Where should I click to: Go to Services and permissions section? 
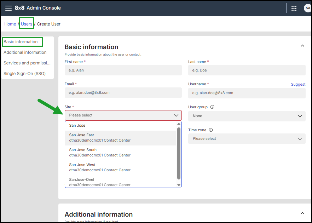coord(27,63)
